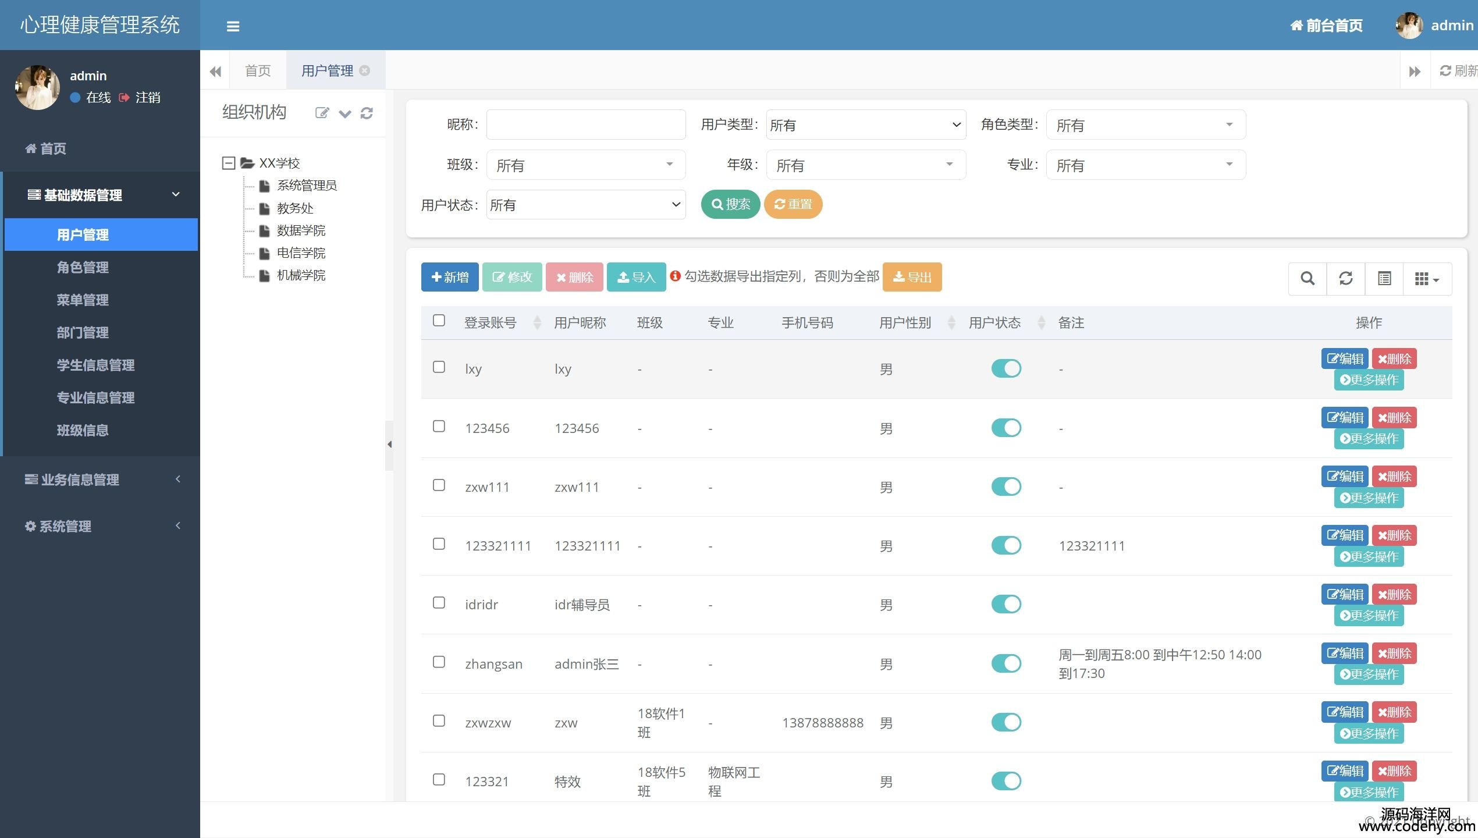This screenshot has width=1478, height=838.
Task: Sort by 用户状态 column sort arrows
Action: click(1042, 323)
